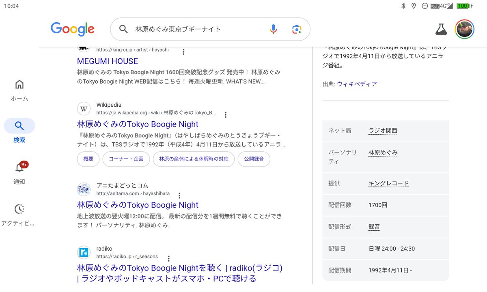
Task: Open the MEGUMI HOUSE result link
Action: pyautogui.click(x=107, y=61)
